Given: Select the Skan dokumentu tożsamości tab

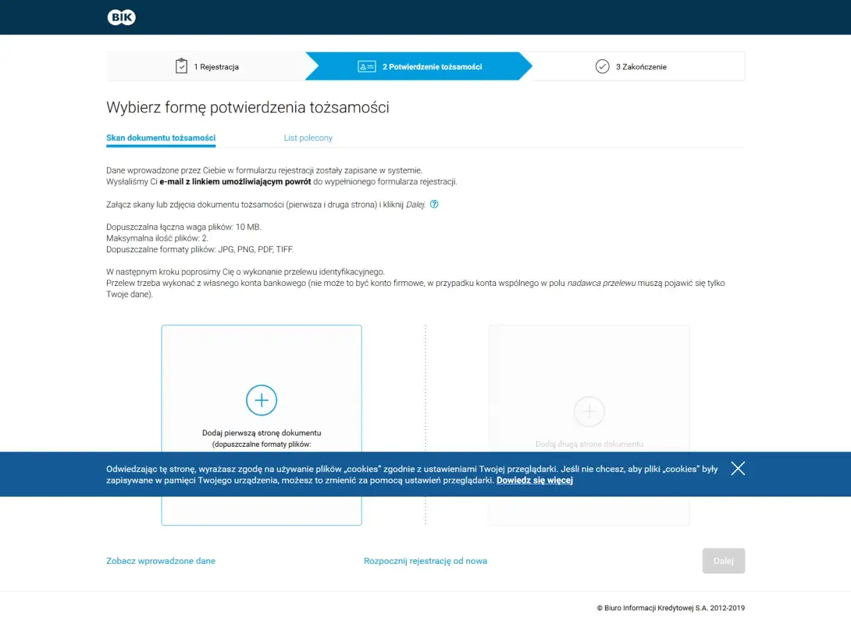Looking at the screenshot, I should click(161, 138).
